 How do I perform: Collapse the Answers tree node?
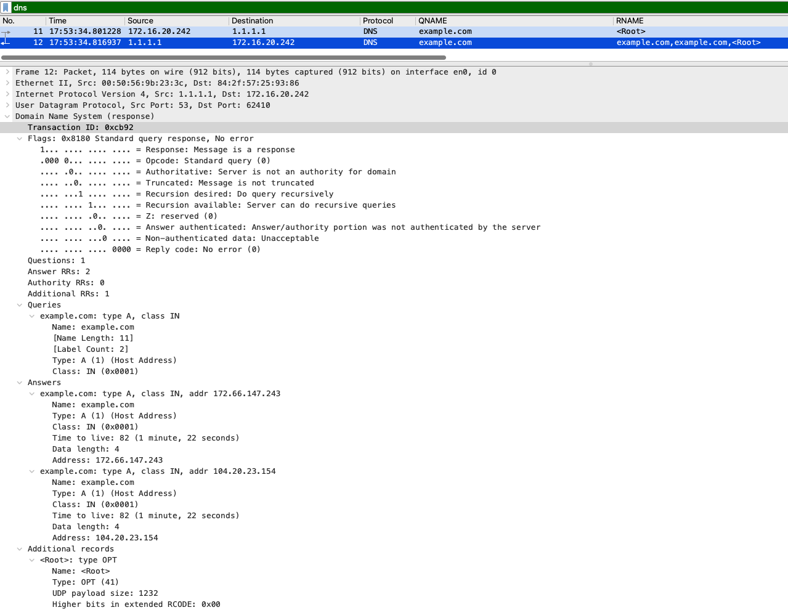(20, 383)
